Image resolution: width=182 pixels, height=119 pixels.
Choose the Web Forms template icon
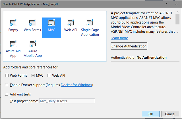pos(32,22)
